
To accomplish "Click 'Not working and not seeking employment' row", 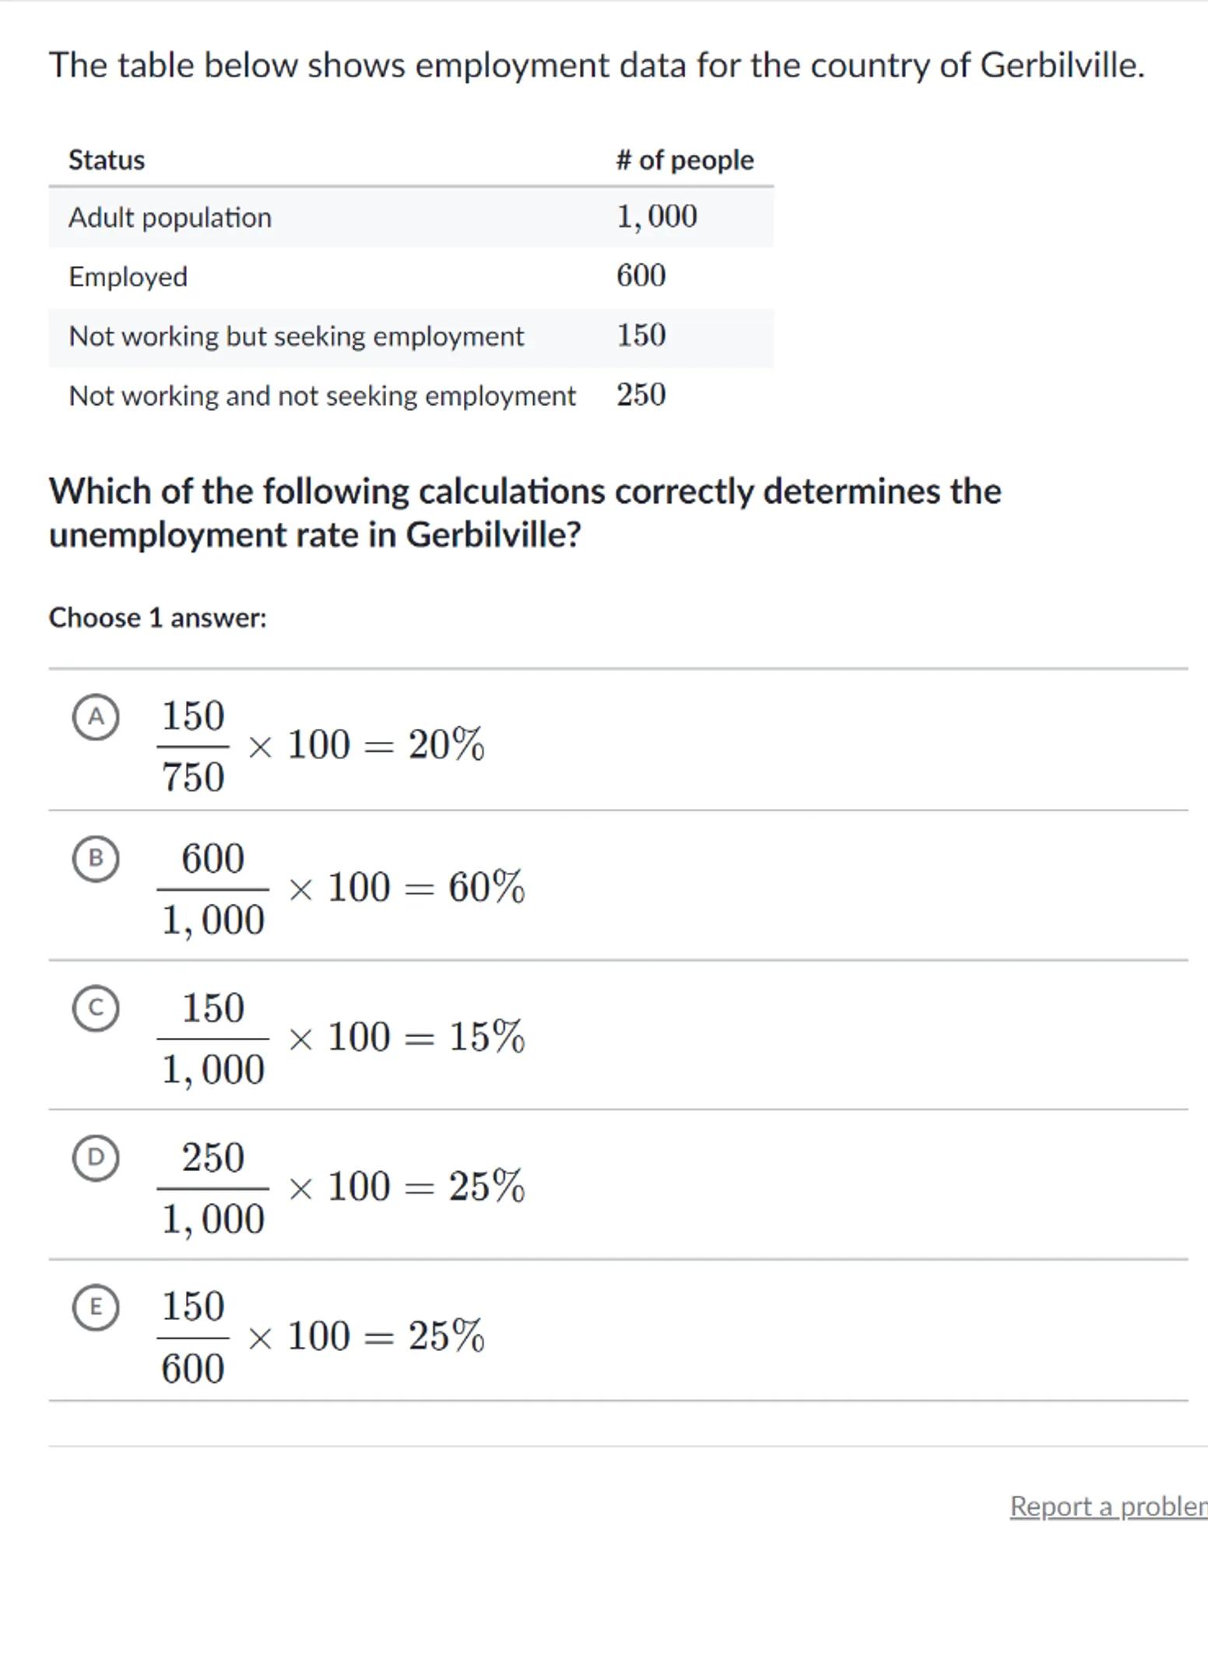I will pos(321,396).
